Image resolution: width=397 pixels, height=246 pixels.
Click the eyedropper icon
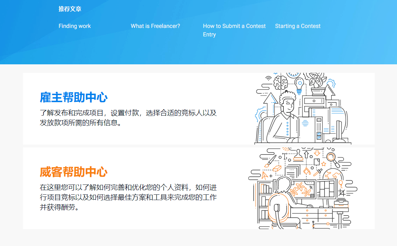tap(318, 172)
